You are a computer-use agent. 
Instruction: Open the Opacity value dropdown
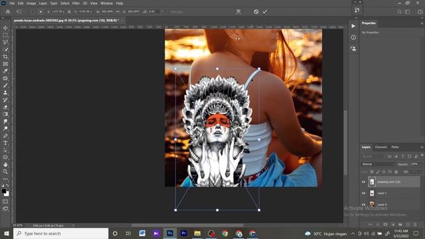point(421,164)
